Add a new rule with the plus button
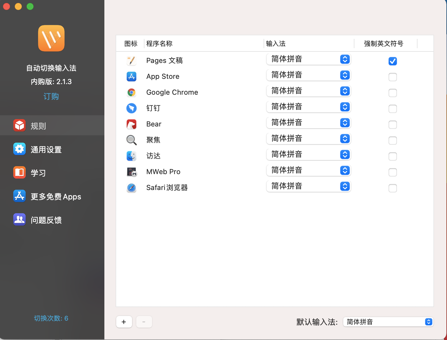Screen dimensions: 447x340 pos(124,321)
